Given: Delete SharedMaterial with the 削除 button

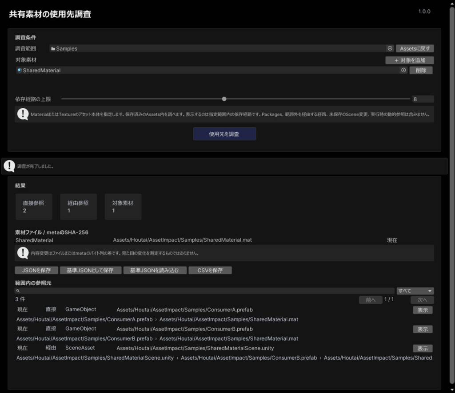Looking at the screenshot, I should 421,71.
